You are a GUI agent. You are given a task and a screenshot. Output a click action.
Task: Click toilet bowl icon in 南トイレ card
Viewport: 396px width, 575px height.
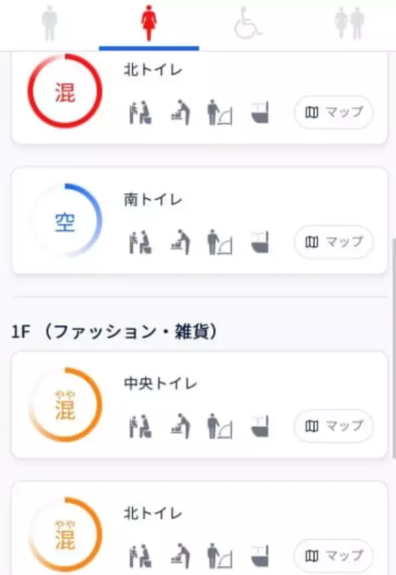(x=261, y=242)
